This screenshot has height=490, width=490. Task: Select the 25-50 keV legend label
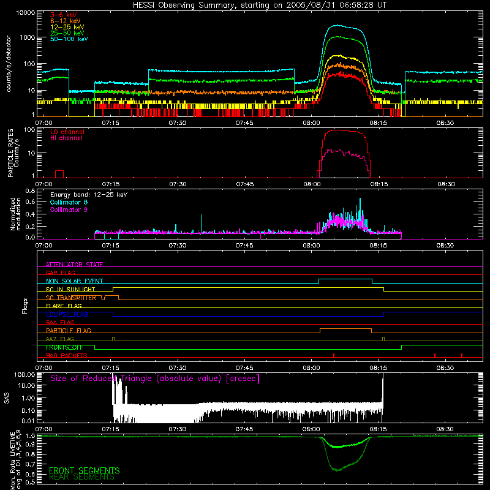67,33
